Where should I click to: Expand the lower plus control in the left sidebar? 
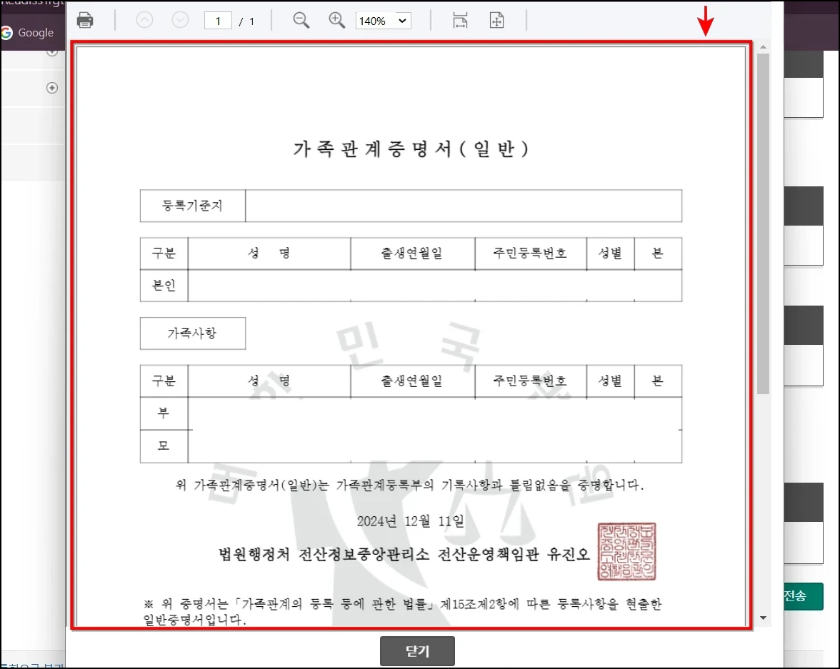tap(51, 87)
